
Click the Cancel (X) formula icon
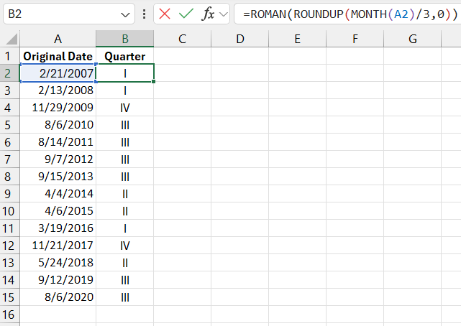pos(165,14)
